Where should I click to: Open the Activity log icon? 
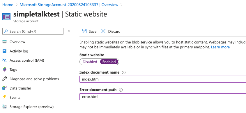point(5,51)
